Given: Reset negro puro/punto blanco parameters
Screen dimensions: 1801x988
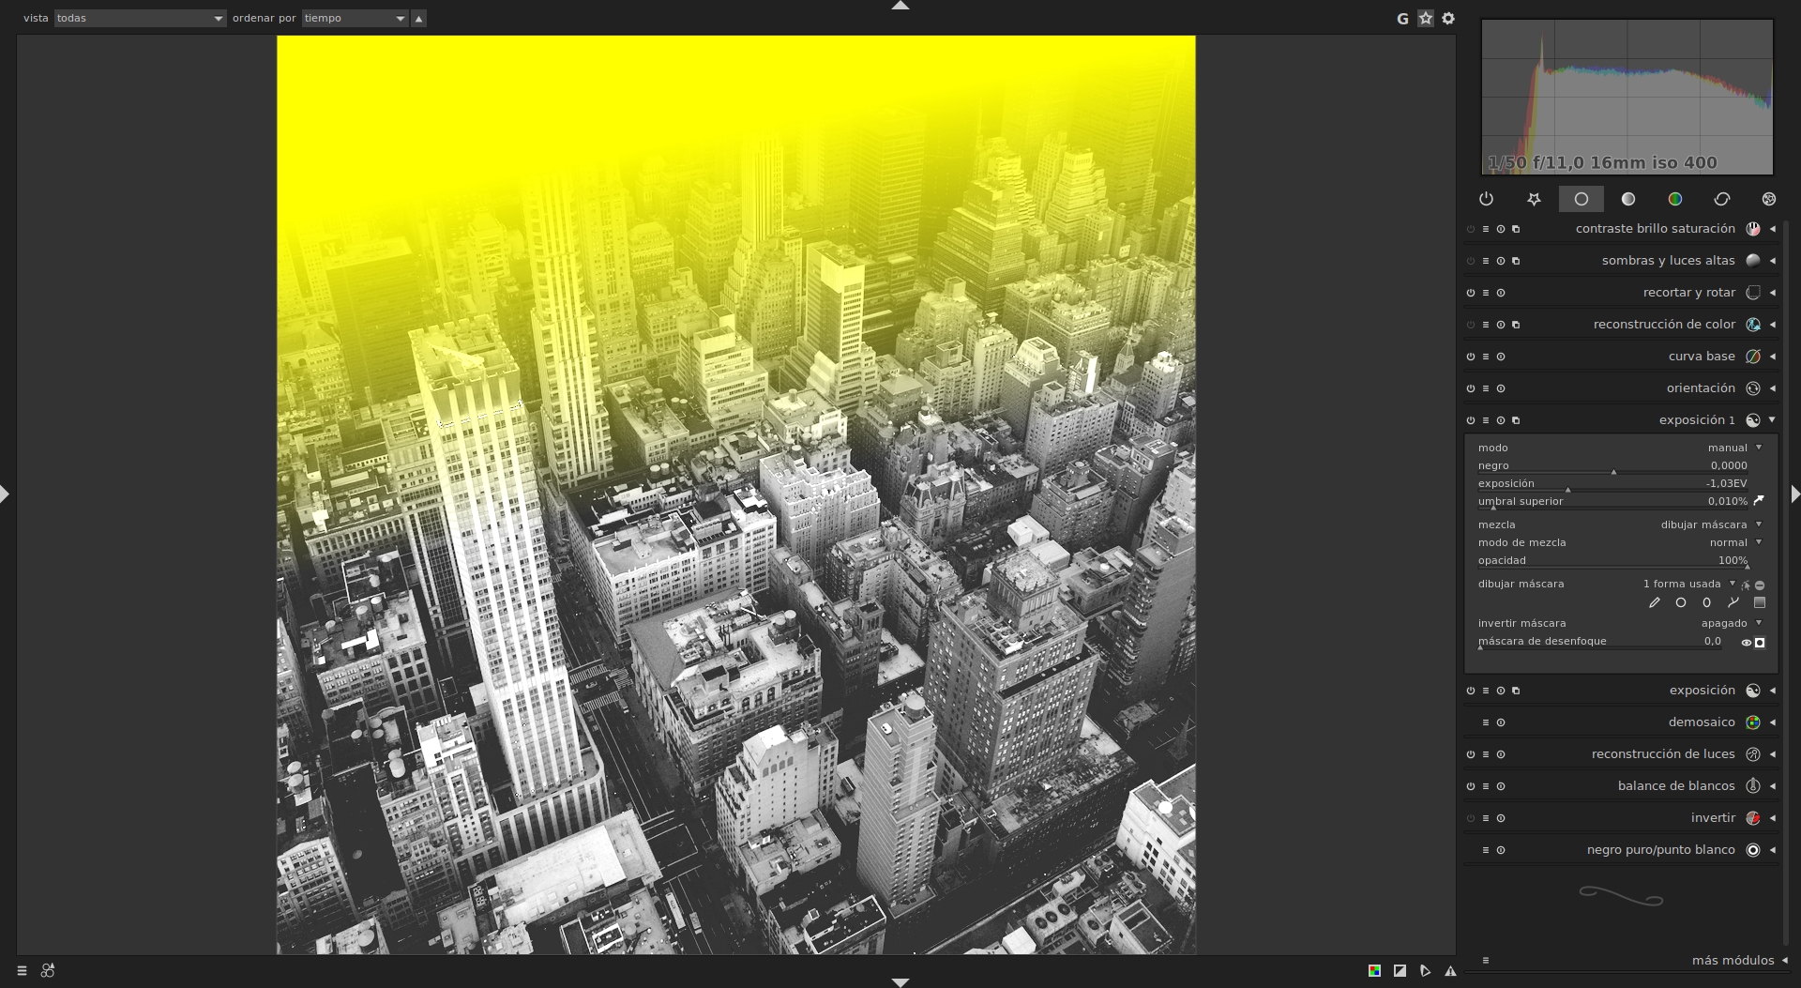Looking at the screenshot, I should tap(1501, 850).
